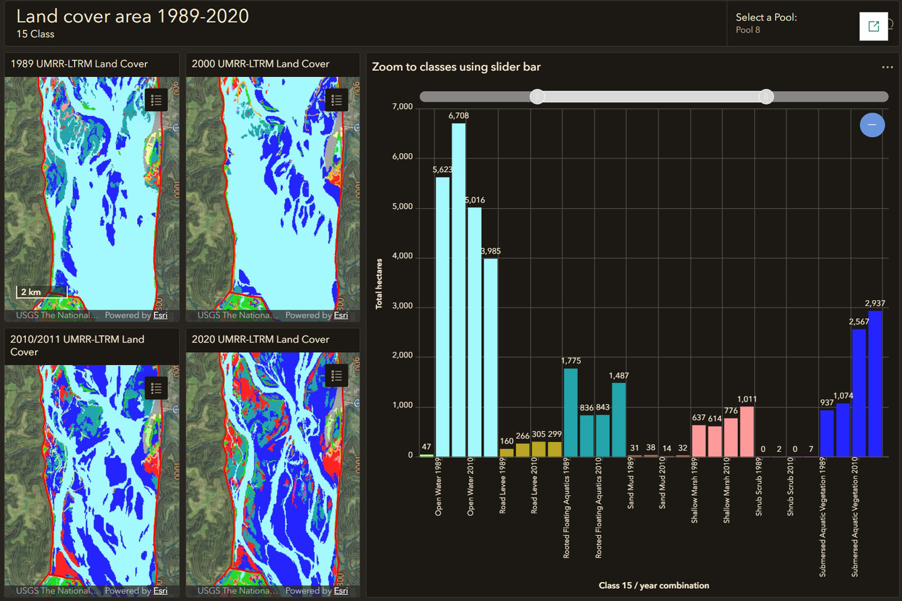Click the white pop-out expand icon
The height and width of the screenshot is (601, 902).
[874, 26]
